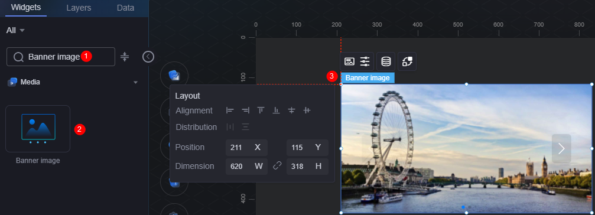595x215 pixels.
Task: Click the Layout panel heading
Action: [x=187, y=96]
